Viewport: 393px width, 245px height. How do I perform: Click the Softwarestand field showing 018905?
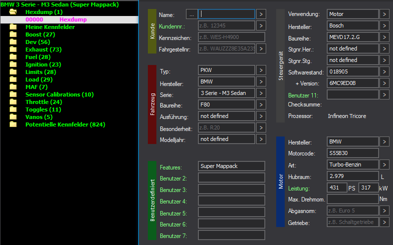pyautogui.click(x=353, y=72)
